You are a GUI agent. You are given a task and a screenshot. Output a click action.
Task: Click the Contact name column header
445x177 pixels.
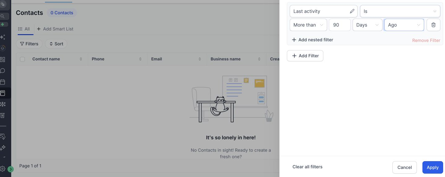(x=46, y=59)
